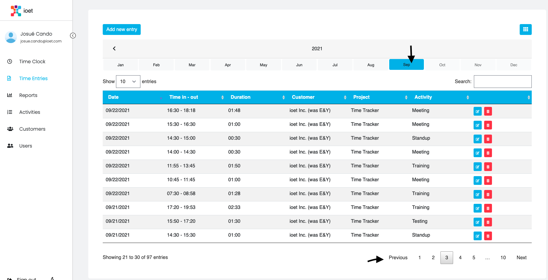Delete the 14:00 - 14:30 entry

tap(488, 153)
